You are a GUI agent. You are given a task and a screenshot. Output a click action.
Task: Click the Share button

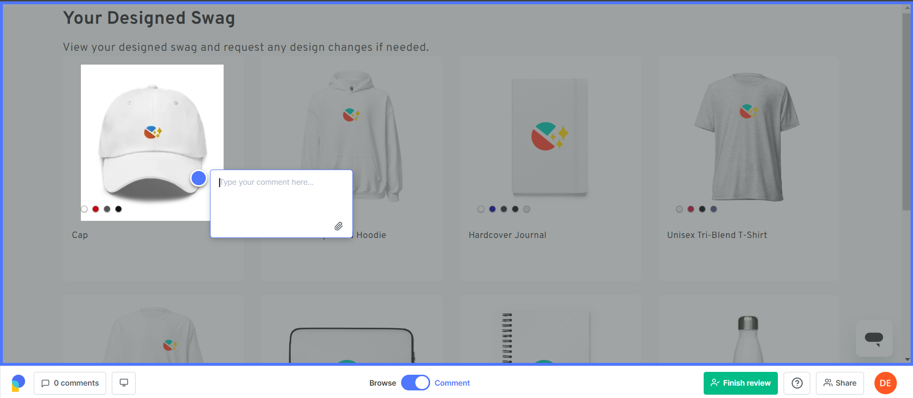tap(840, 383)
